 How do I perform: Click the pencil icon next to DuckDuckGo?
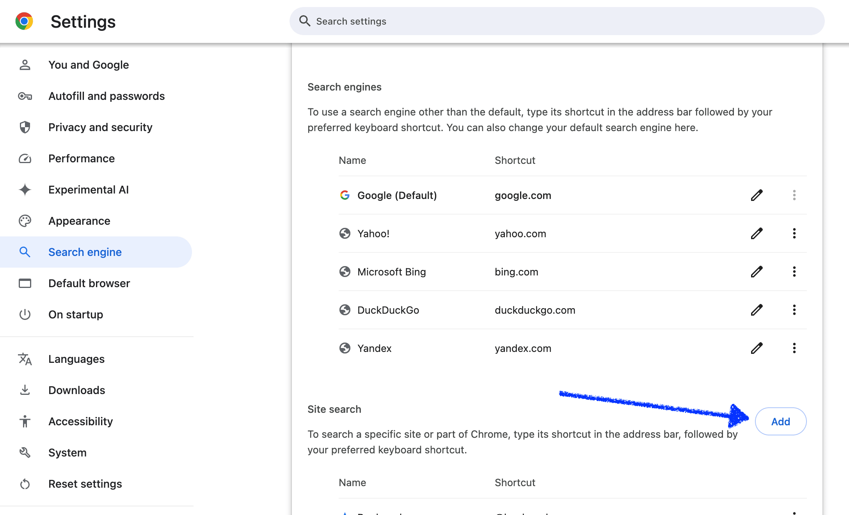757,310
